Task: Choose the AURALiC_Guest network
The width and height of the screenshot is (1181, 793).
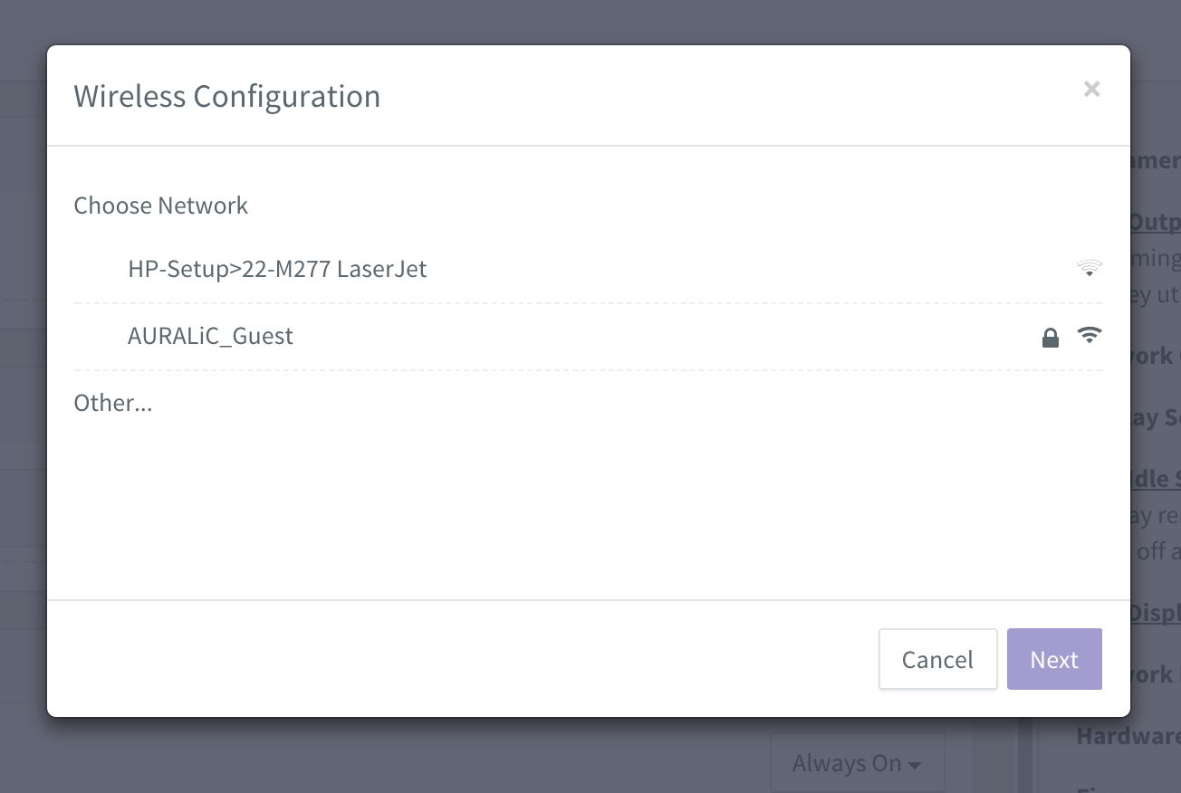Action: tap(588, 337)
